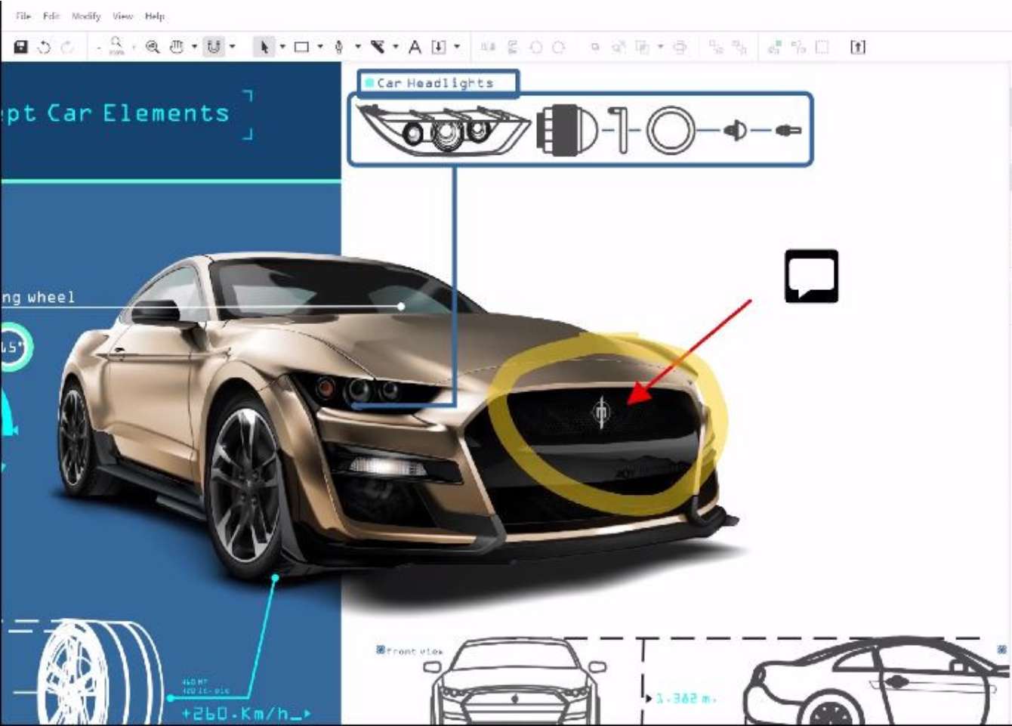Click the export upload icon in the toolbar
Image resolution: width=1012 pixels, height=726 pixels.
[857, 47]
